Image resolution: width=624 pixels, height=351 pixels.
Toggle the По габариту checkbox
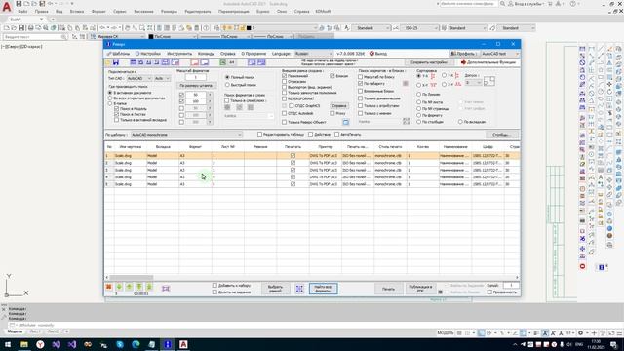[x=360, y=84]
